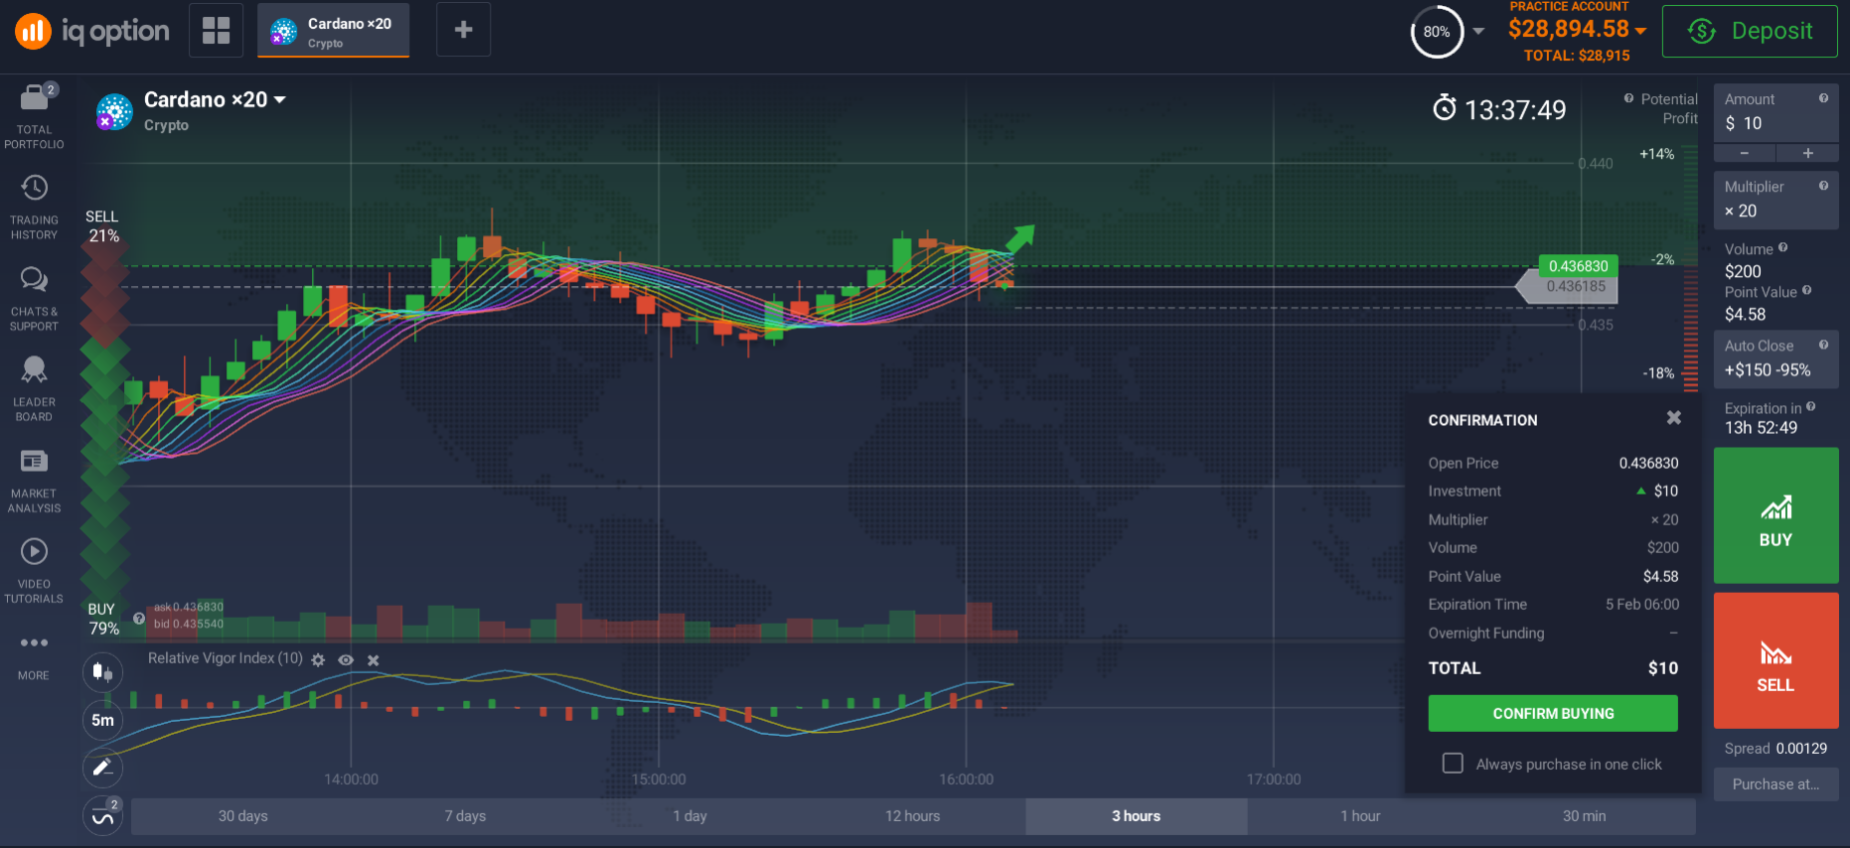Select 30 days time range
The height and width of the screenshot is (848, 1850).
243,816
